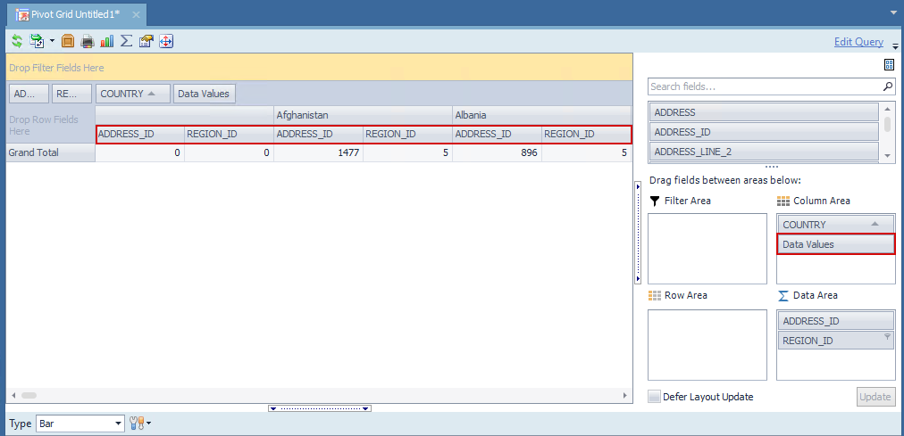
Task: Open the chart tools dropdown arrow
Action: 149,424
